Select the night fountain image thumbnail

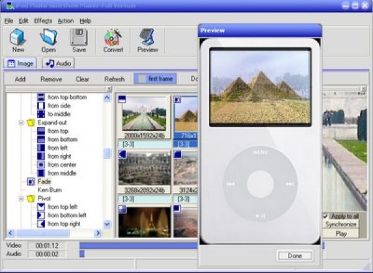[144, 222]
